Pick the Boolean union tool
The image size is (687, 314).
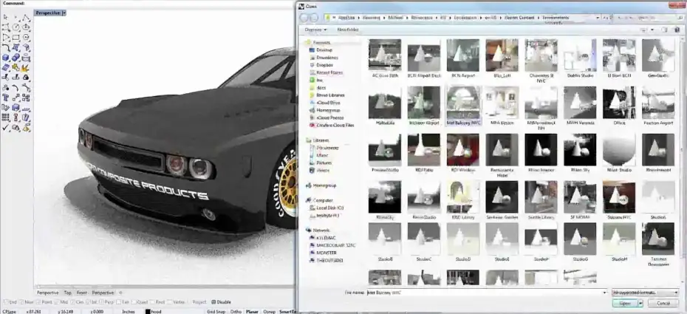point(16,58)
